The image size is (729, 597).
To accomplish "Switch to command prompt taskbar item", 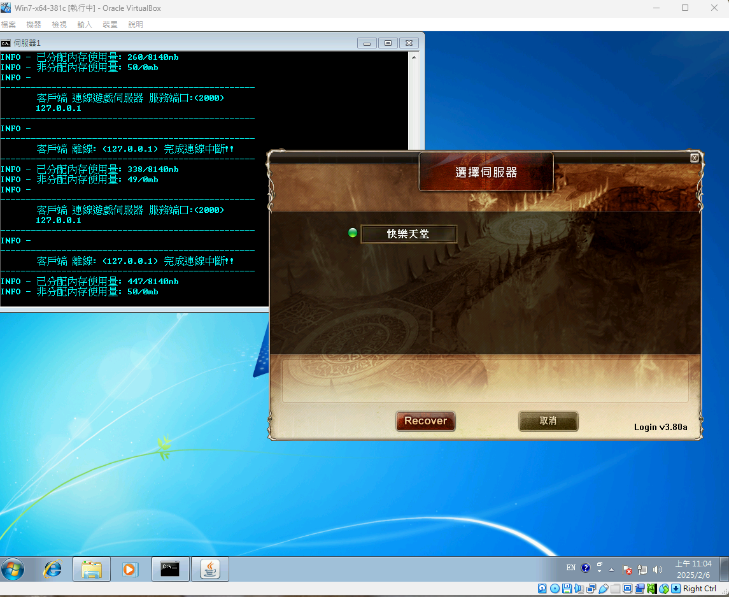I will tap(170, 568).
